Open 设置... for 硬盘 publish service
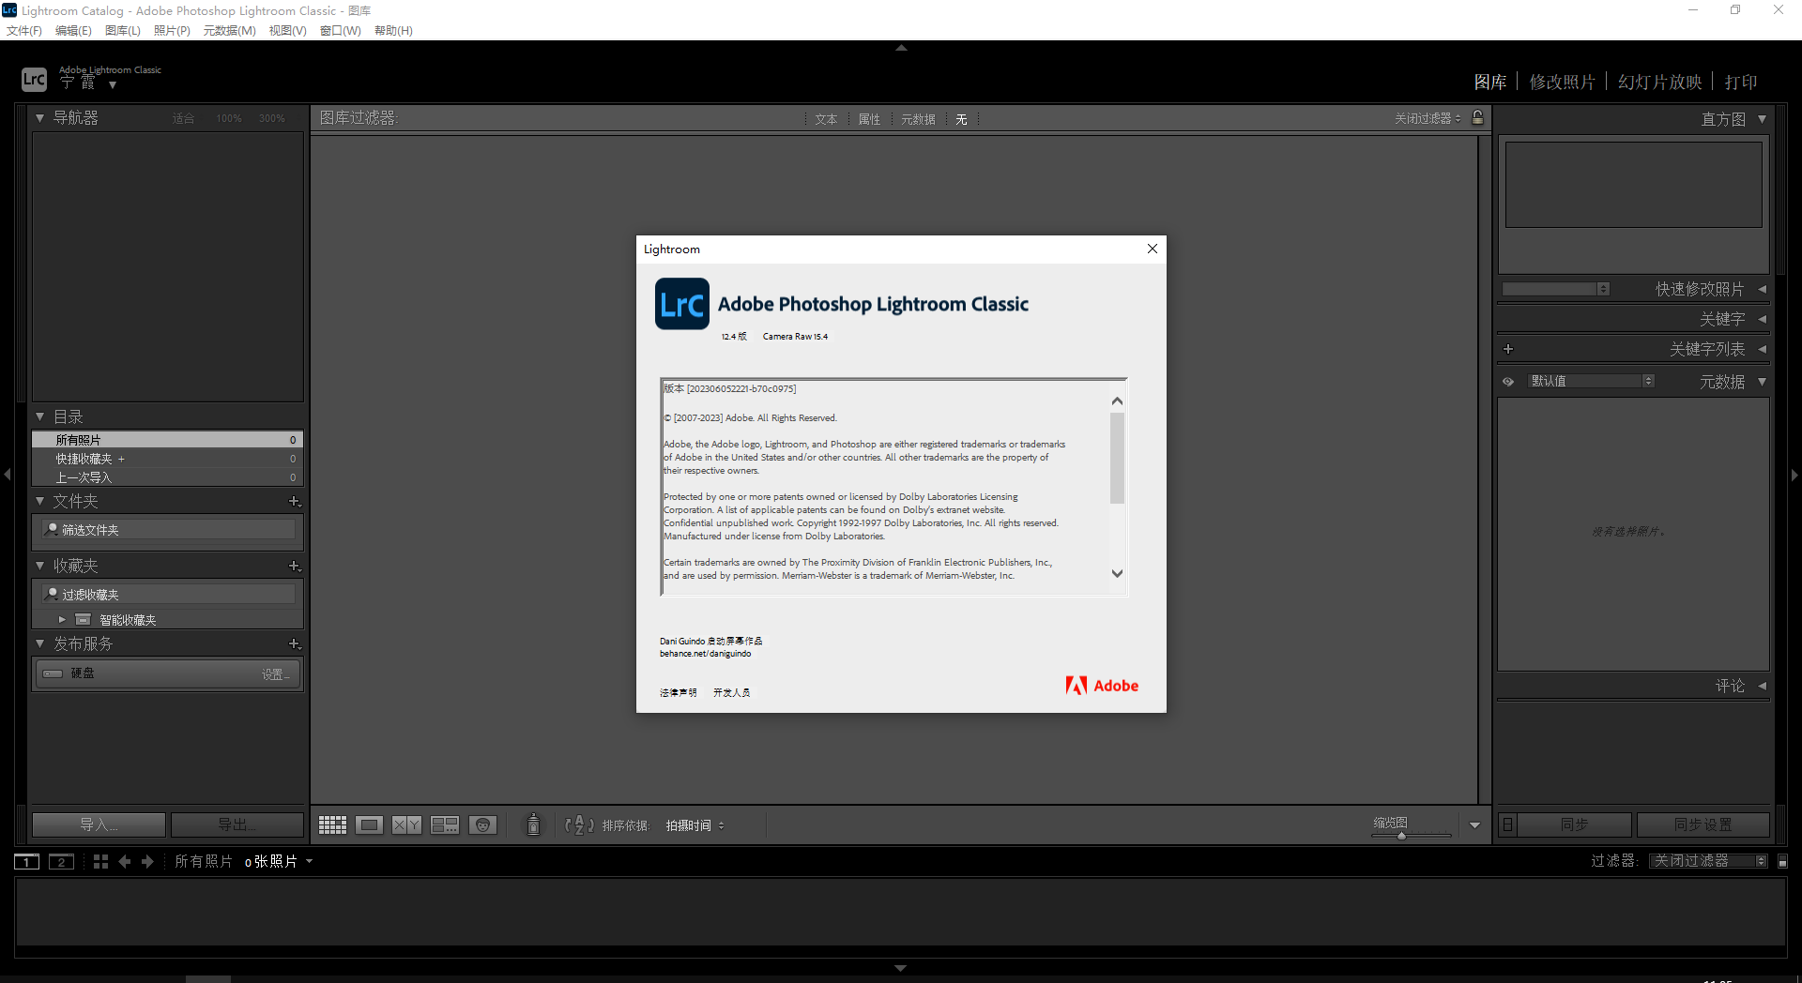 click(x=276, y=674)
